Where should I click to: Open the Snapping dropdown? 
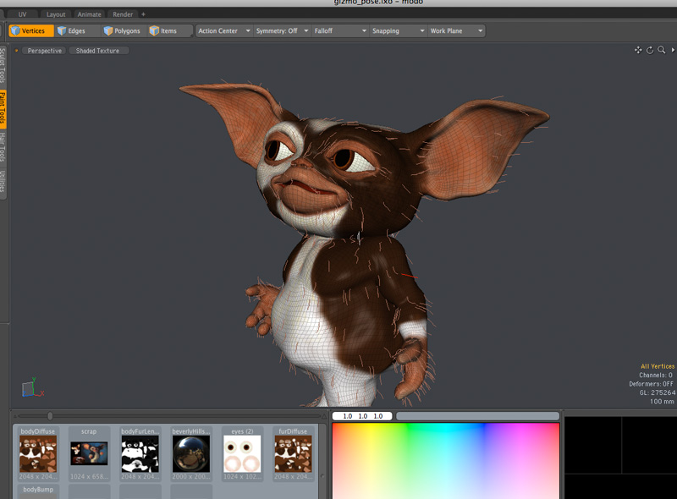tap(398, 30)
